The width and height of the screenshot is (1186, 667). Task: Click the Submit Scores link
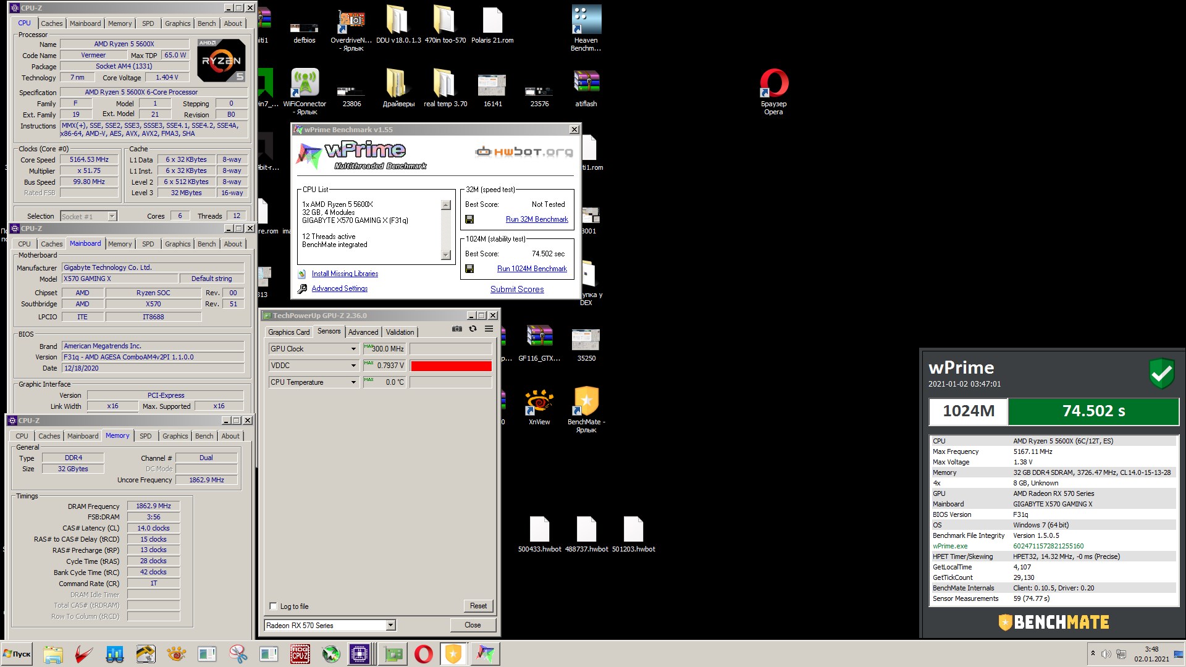517,289
